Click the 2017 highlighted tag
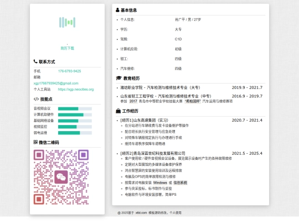This screenshot has width=299, height=224. [133, 101]
